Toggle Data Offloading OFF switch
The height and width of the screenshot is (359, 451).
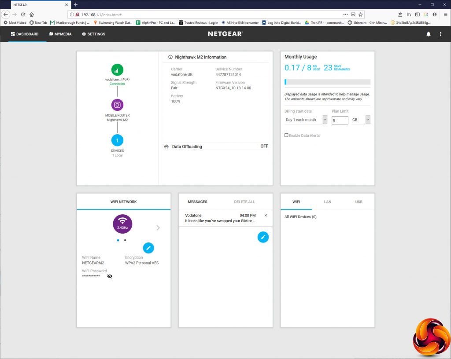coord(264,146)
